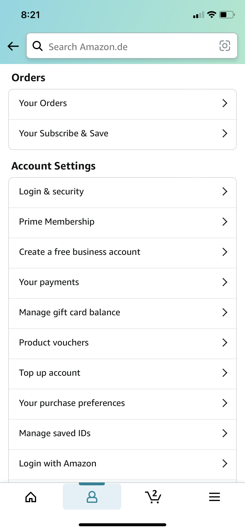The height and width of the screenshot is (531, 245).
Task: Open Manage saved IDs
Action: (122, 433)
